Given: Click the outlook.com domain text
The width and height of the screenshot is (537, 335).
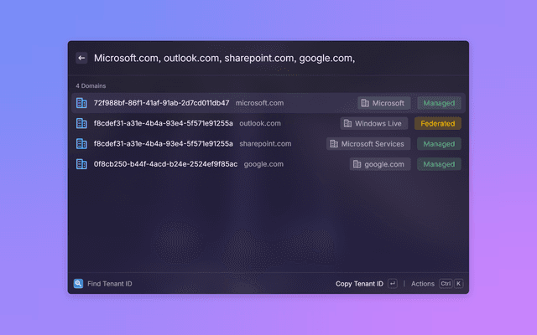Looking at the screenshot, I should (x=260, y=123).
